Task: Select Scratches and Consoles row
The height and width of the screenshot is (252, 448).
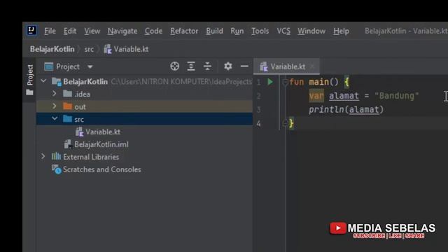Action: tap(144, 169)
